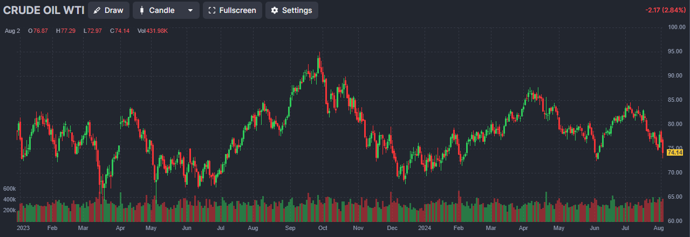
Task: Click the Oct label on the time axis
Action: (323, 228)
